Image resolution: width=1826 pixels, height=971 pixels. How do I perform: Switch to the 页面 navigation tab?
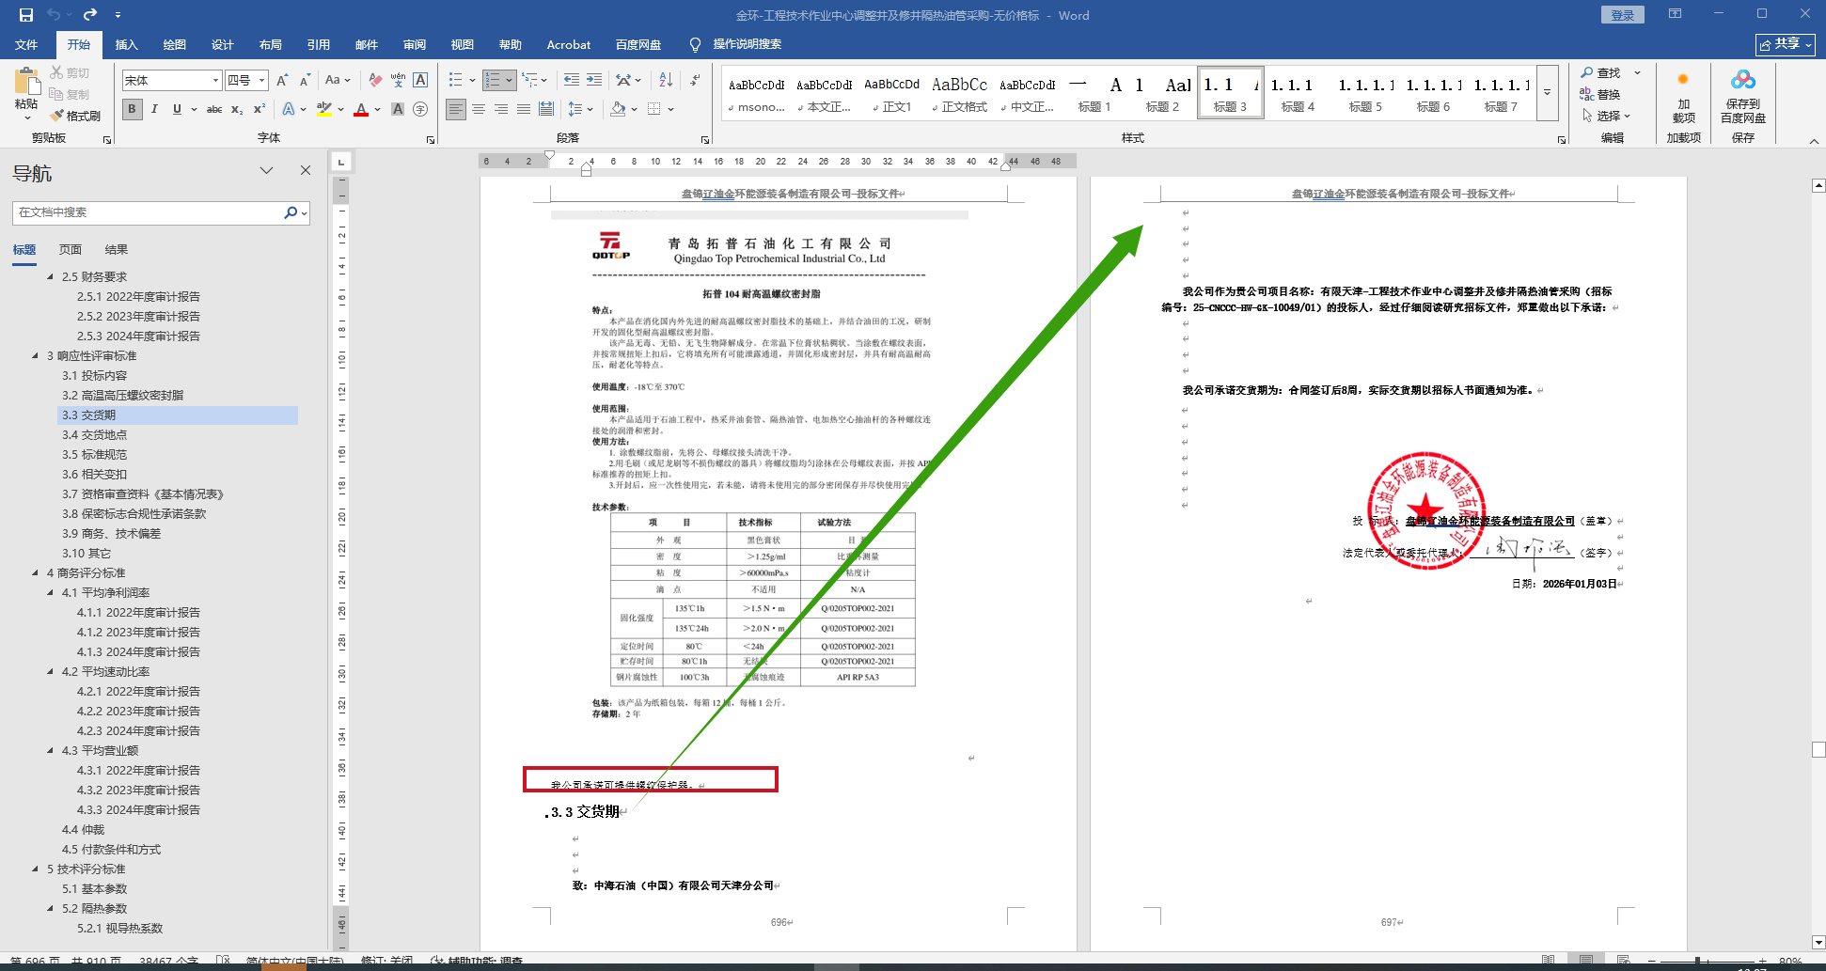71,249
